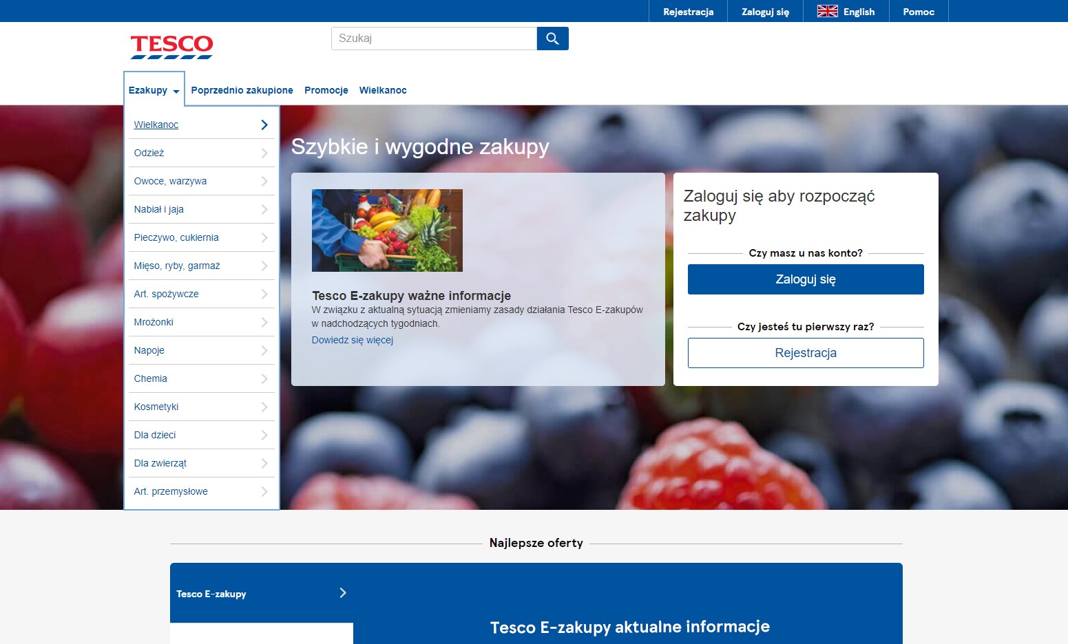Follow the Dowiedz się więcej link
Viewport: 1068px width, 644px height.
click(x=353, y=340)
